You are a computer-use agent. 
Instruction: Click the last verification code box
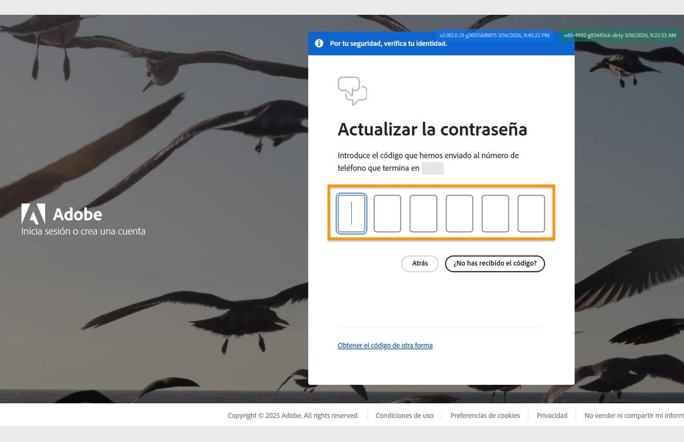coord(531,213)
